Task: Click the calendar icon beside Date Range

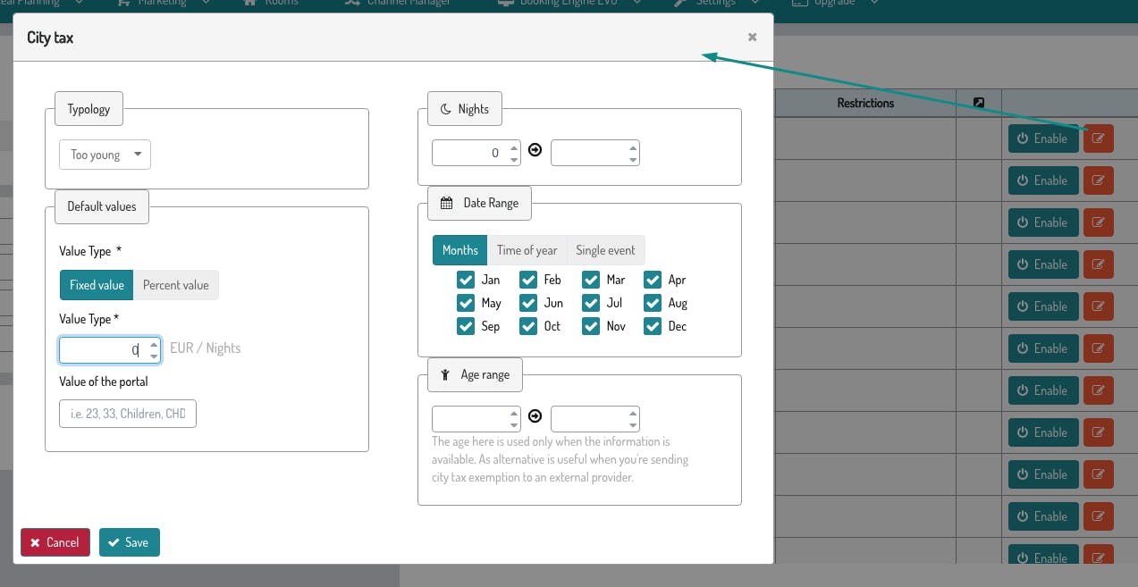Action: click(x=447, y=203)
